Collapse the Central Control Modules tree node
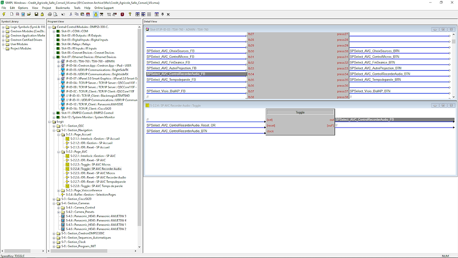This screenshot has height=258, width=458. 49,27
